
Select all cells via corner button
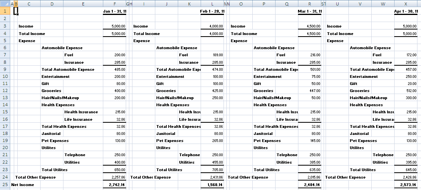pyautogui.click(x=5, y=4)
